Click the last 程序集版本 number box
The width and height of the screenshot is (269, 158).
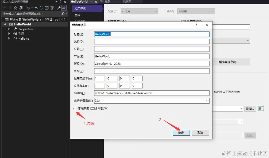tap(137, 78)
